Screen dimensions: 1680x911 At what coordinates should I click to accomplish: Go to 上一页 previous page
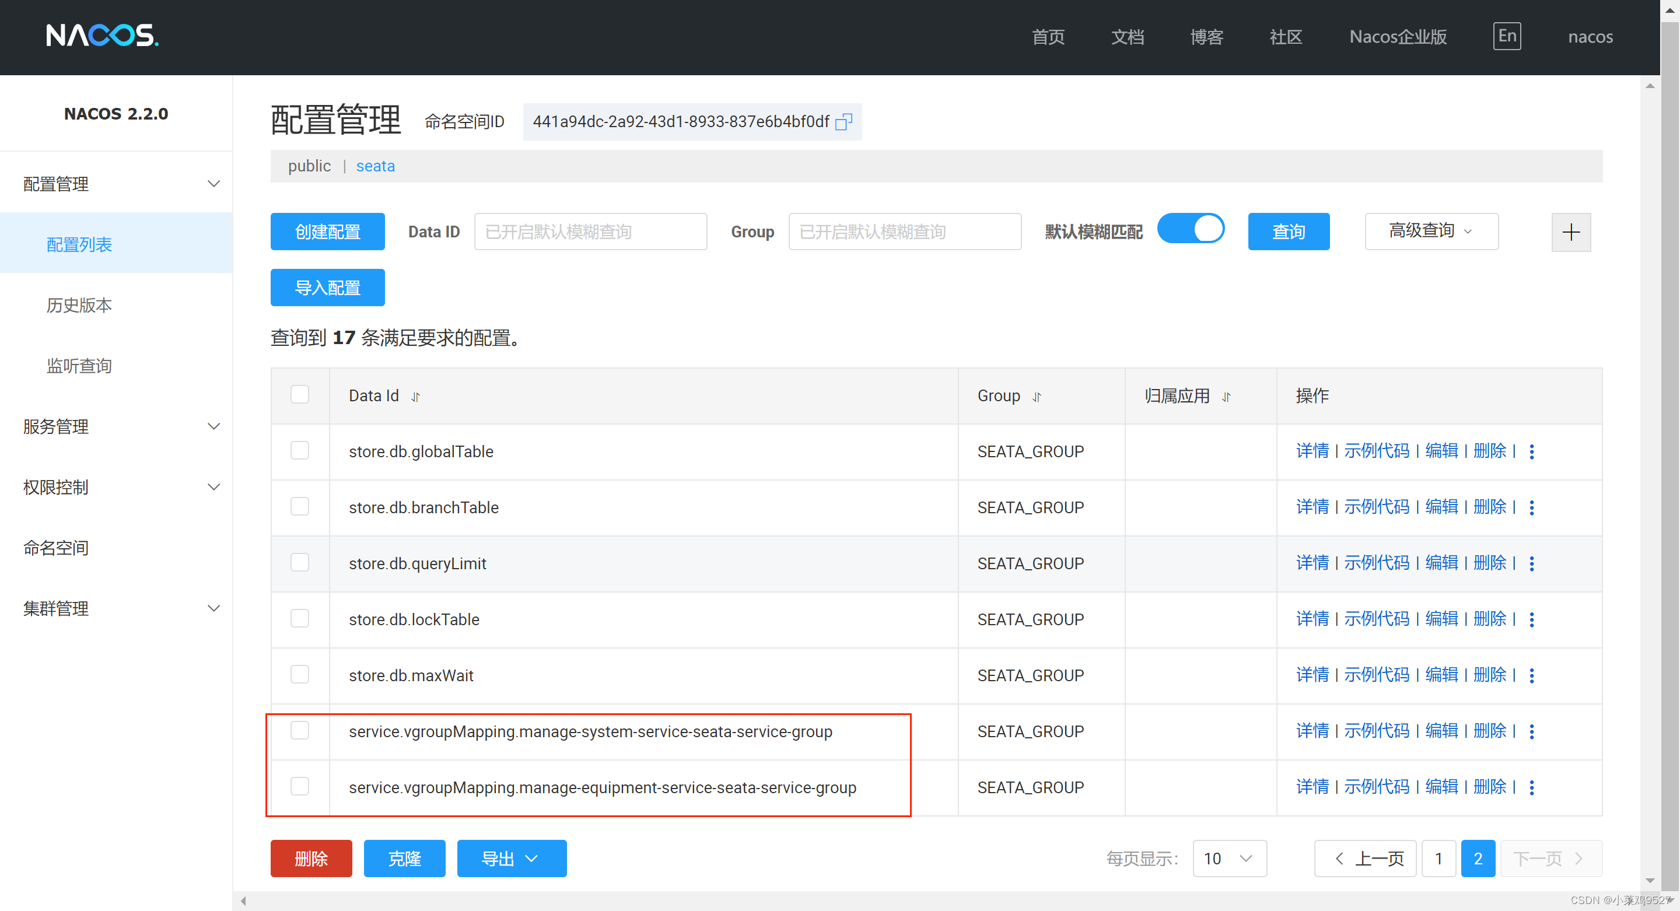tap(1364, 858)
